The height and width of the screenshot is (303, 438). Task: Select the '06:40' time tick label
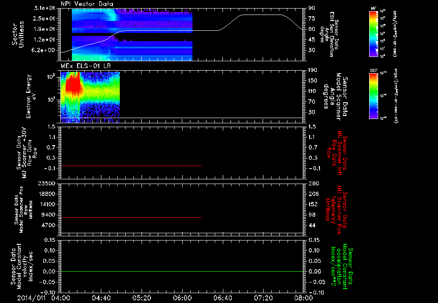223,298
